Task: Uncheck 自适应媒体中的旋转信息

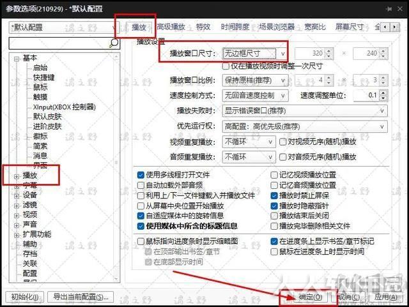Action: 141,216
